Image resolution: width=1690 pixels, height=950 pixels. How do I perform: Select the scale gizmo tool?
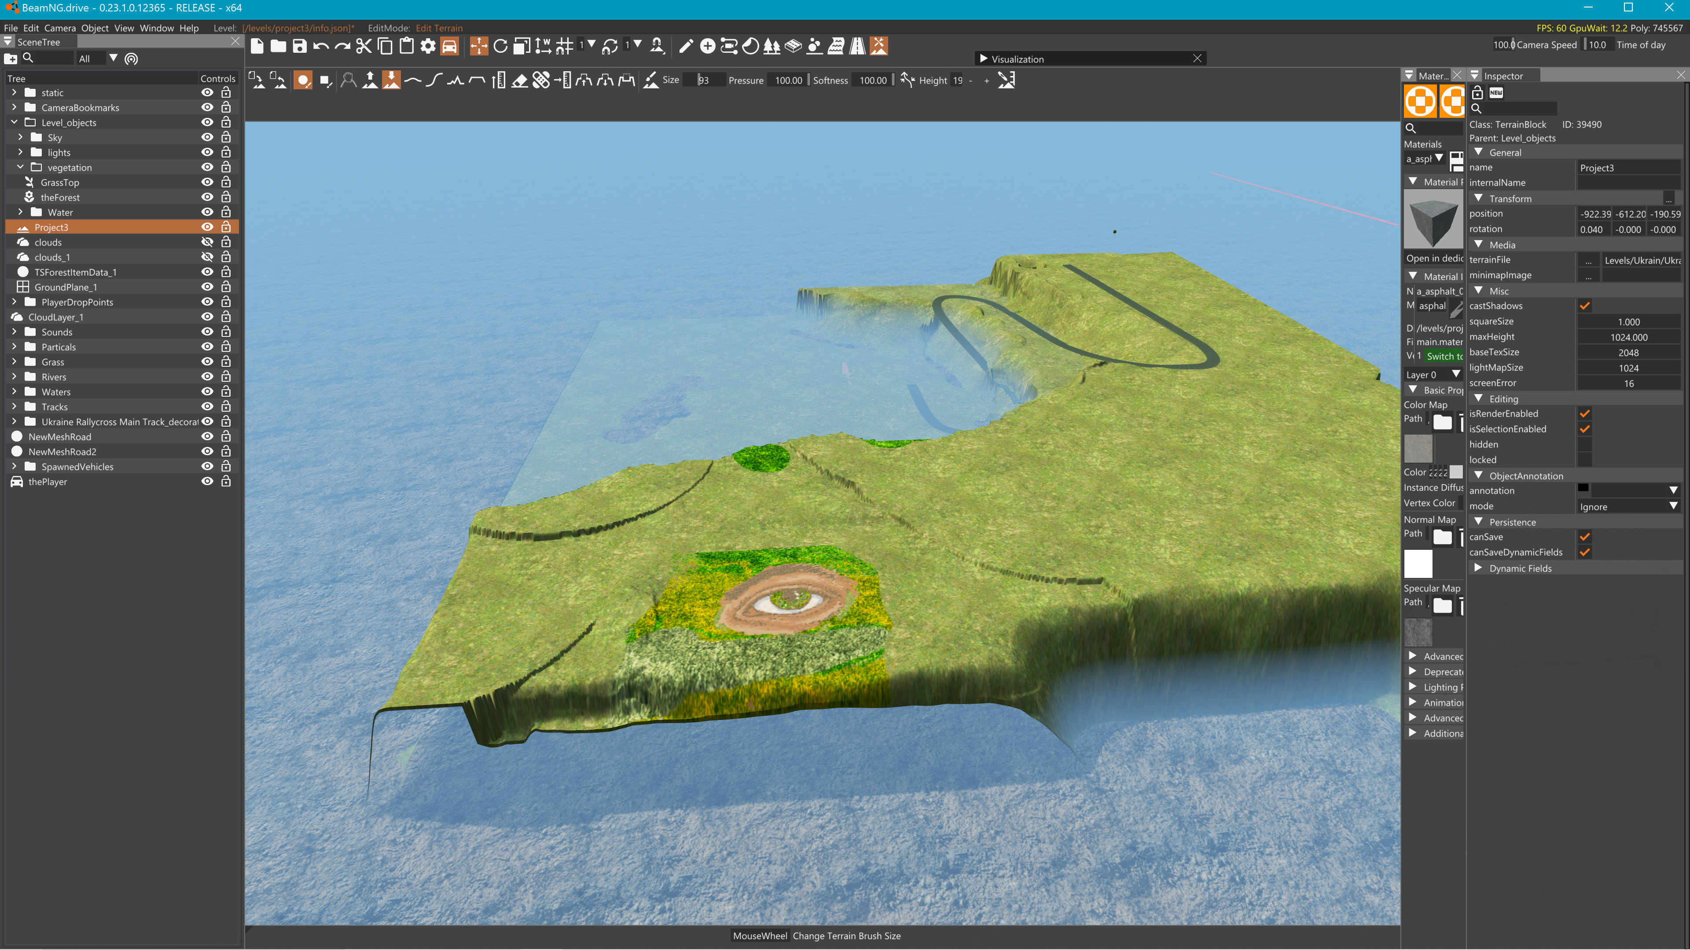point(522,46)
